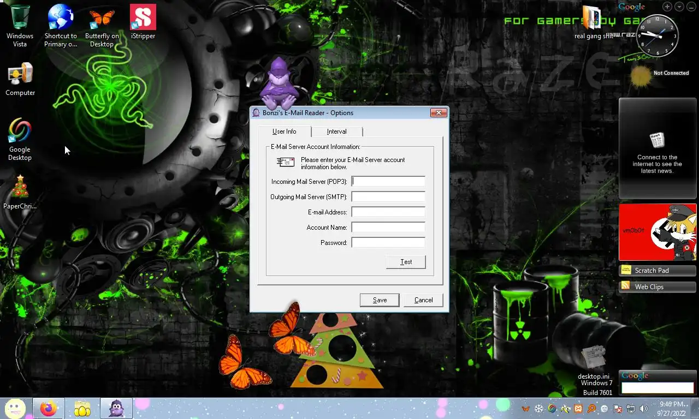Click the E-mail Address field
This screenshot has height=419, width=699.
[x=388, y=212]
